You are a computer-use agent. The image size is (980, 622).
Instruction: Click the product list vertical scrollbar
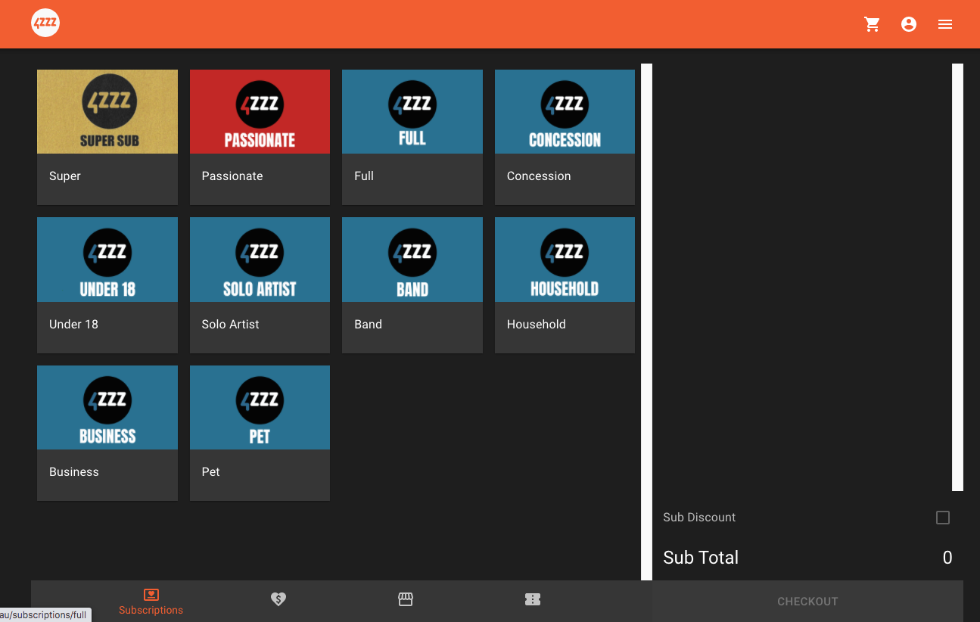coord(646,322)
